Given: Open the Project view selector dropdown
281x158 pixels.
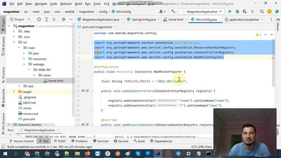Looking at the screenshot, I should click(x=20, y=19).
